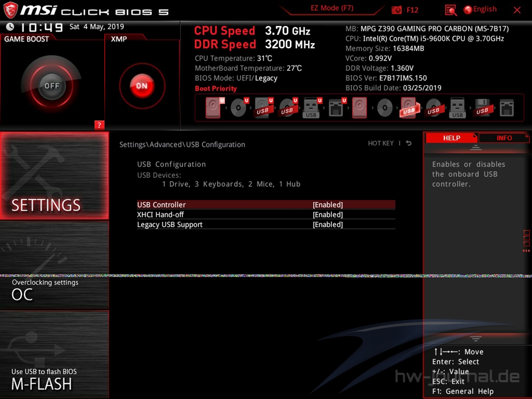Viewport: 532px width, 399px height.
Task: Select the legacy hard disk boot icon without U badge
Action: 359,107
